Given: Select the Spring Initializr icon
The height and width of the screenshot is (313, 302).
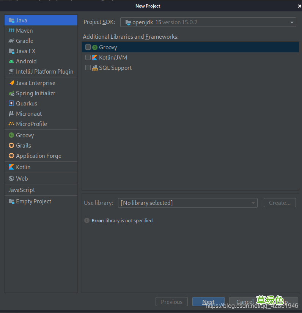Looking at the screenshot, I should pyautogui.click(x=11, y=93).
